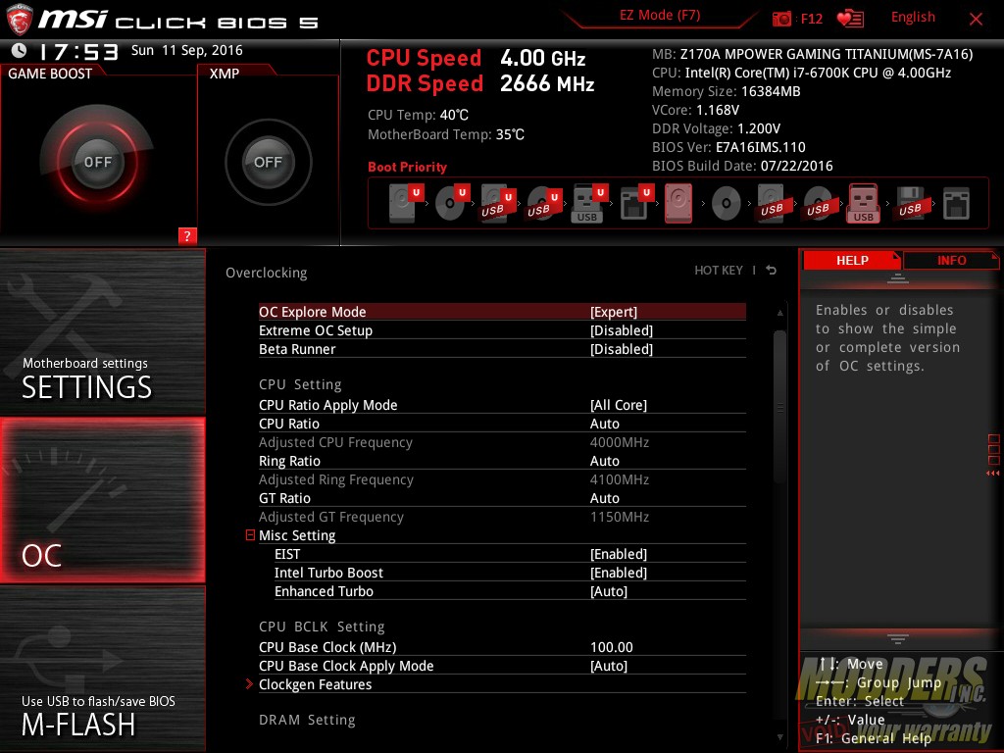Click the scrollbar up arrow
This screenshot has height=753, width=1004.
tap(779, 313)
